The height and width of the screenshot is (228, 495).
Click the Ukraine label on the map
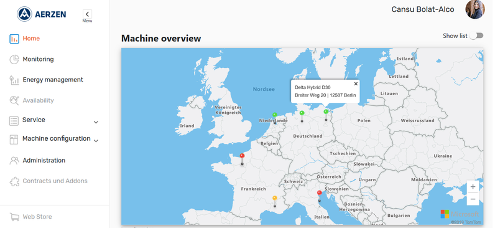(443, 156)
